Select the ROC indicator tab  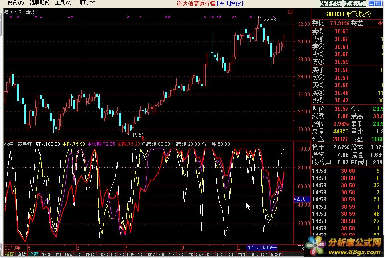pos(231,254)
